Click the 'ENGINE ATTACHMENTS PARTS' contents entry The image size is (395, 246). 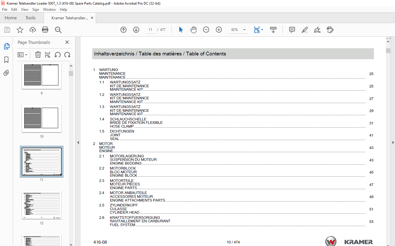click(137, 200)
